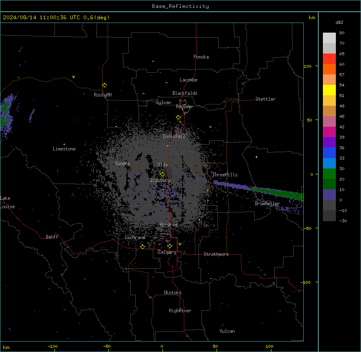Click the Limestone label
The height and width of the screenshot is (352, 361).
64,149
